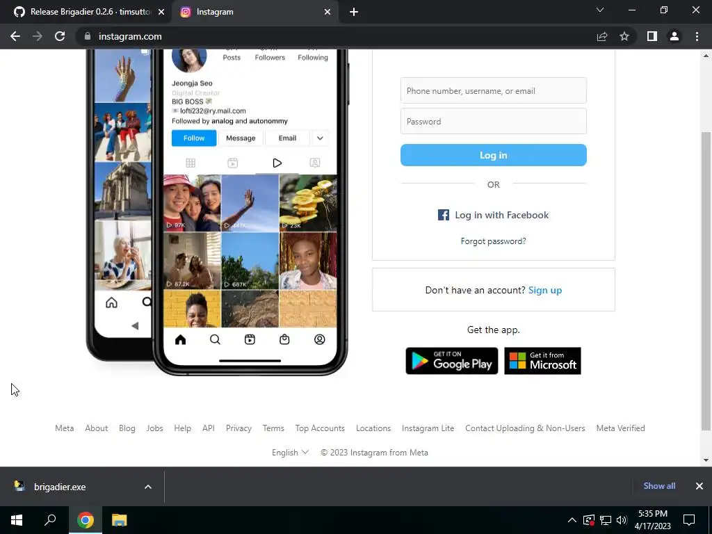Show all downloads
This screenshot has height=534, width=712.
659,486
